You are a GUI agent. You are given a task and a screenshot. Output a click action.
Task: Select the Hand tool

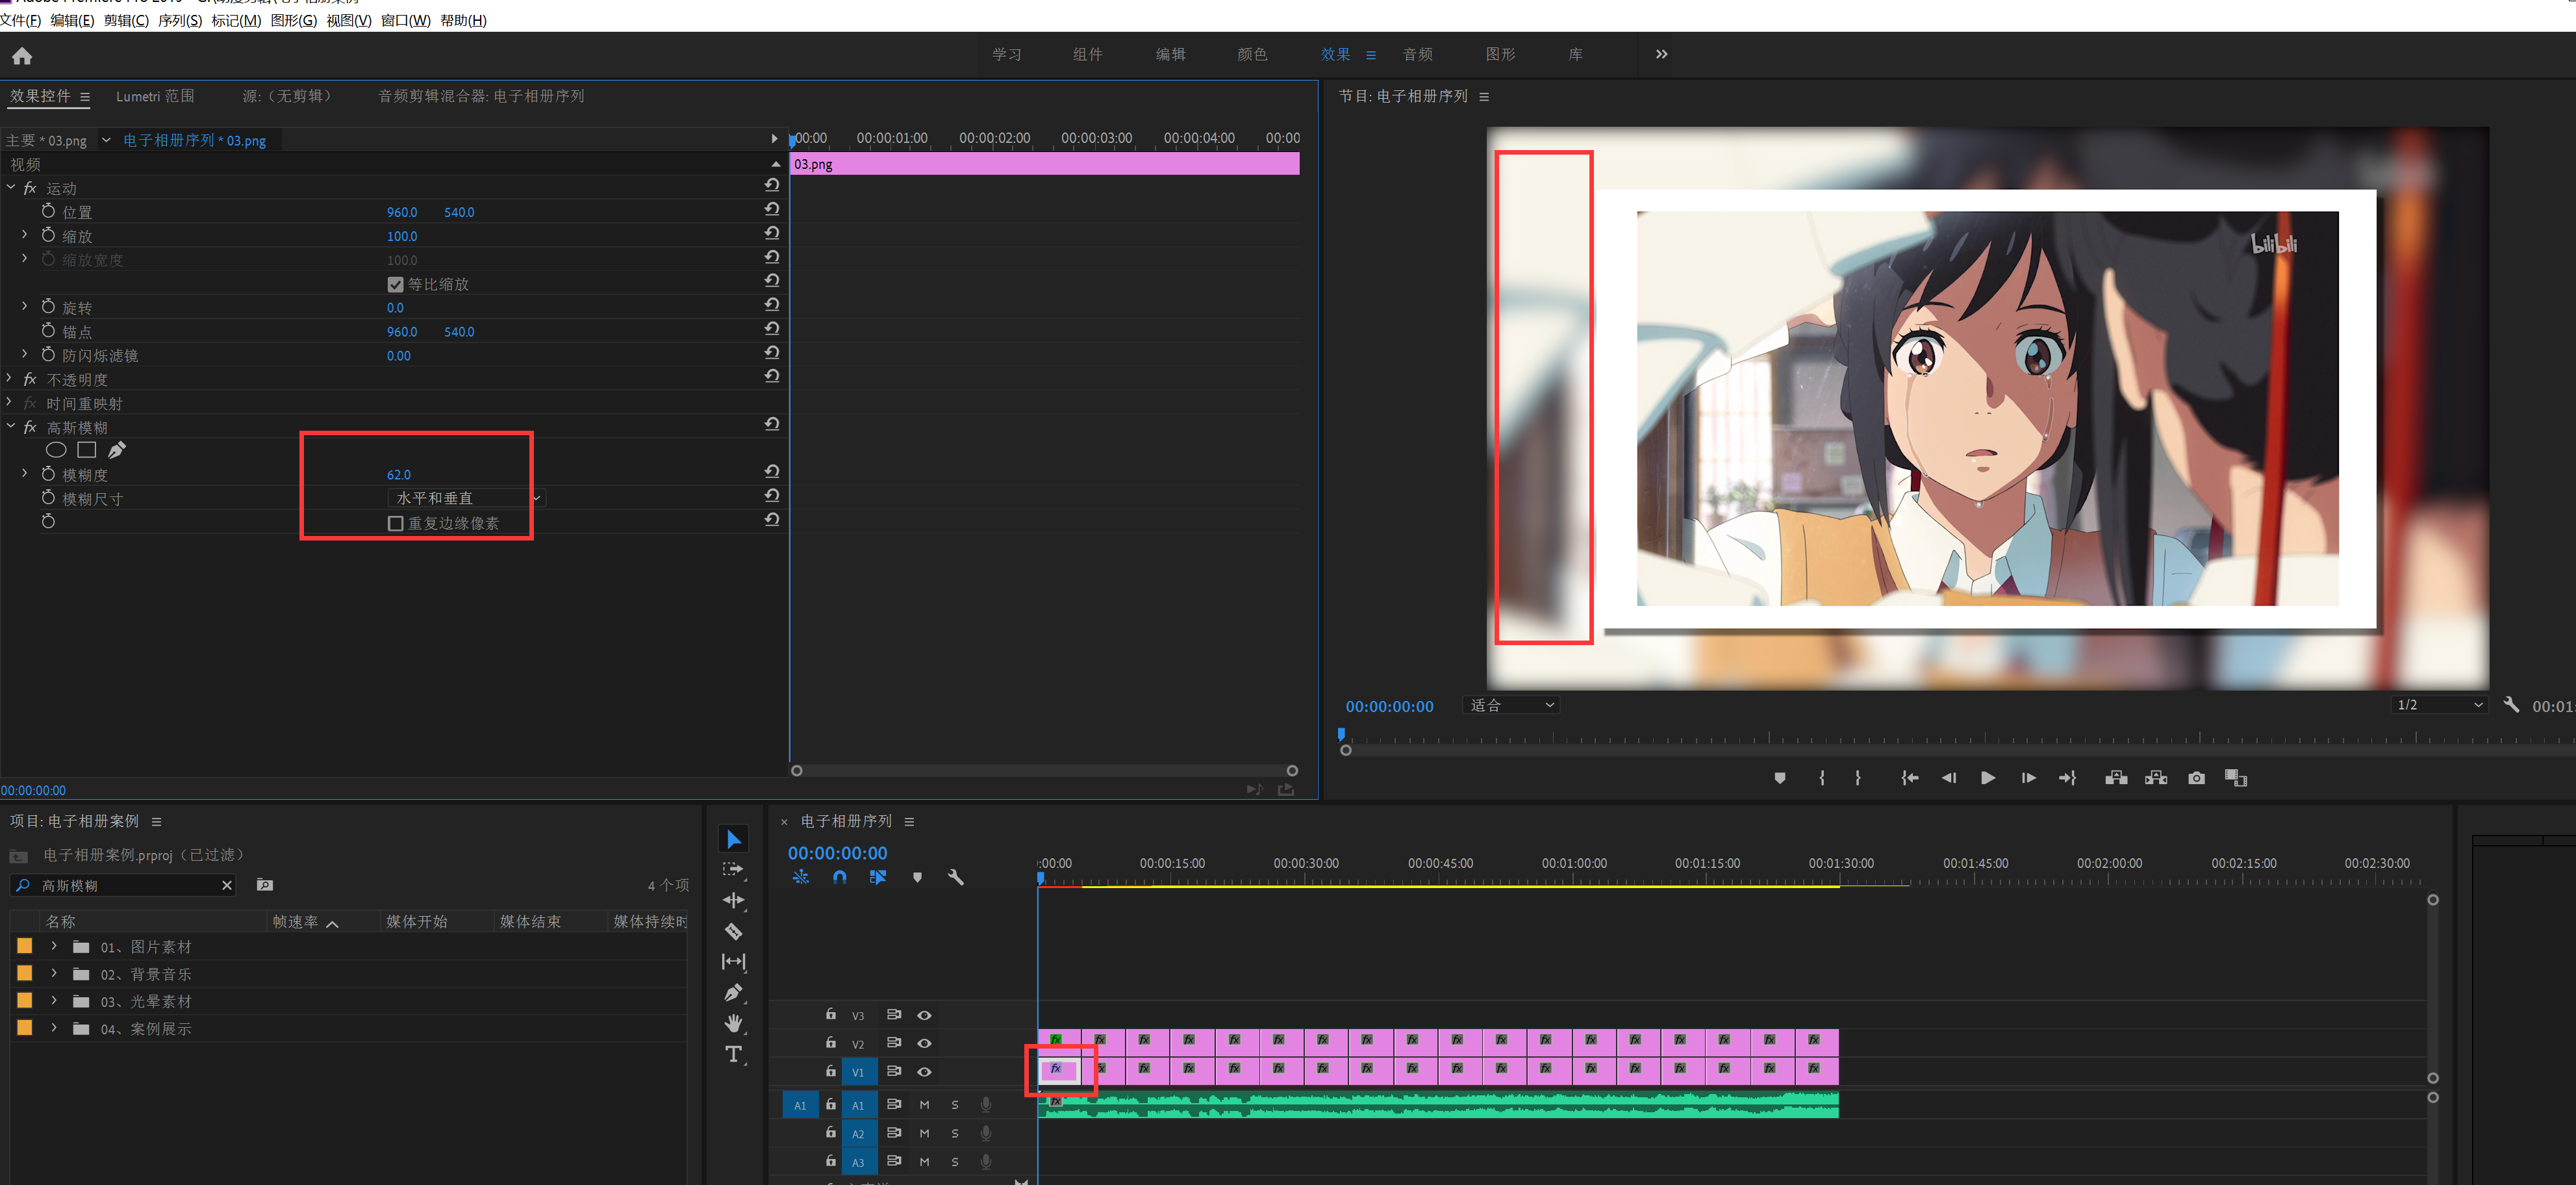point(734,1023)
